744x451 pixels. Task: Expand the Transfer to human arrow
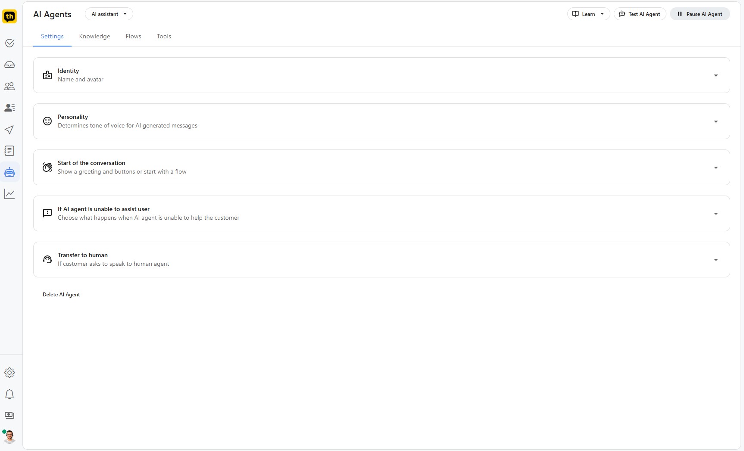[x=716, y=260]
